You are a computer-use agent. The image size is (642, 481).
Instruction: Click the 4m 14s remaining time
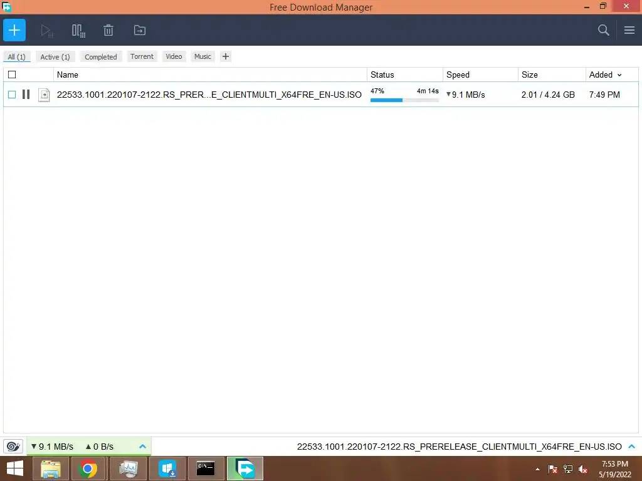pyautogui.click(x=428, y=91)
